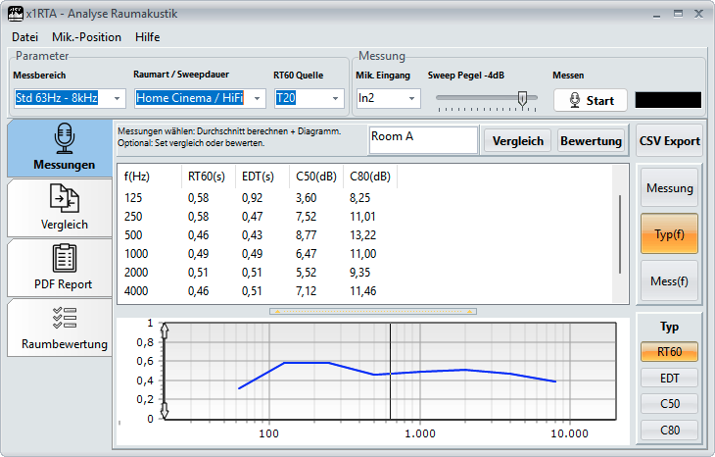The width and height of the screenshot is (715, 457).
Task: Click the CSV Export button
Action: 669,140
